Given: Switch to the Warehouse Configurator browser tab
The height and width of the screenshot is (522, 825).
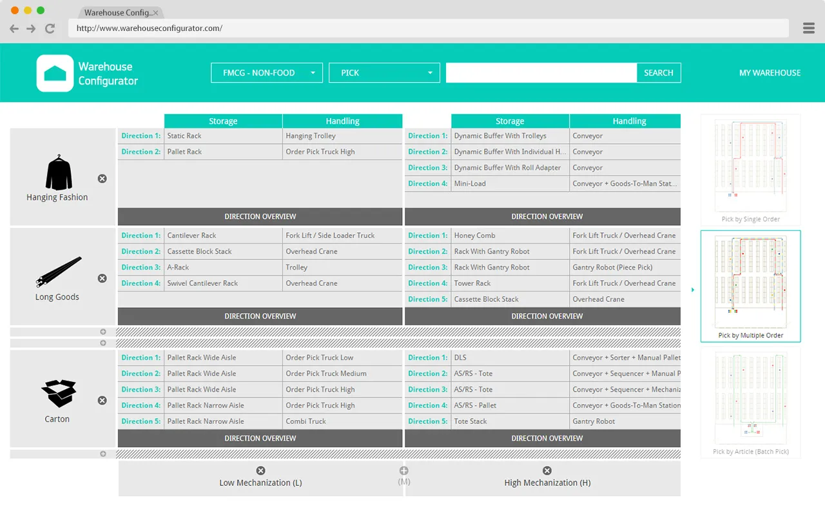Looking at the screenshot, I should coord(118,13).
